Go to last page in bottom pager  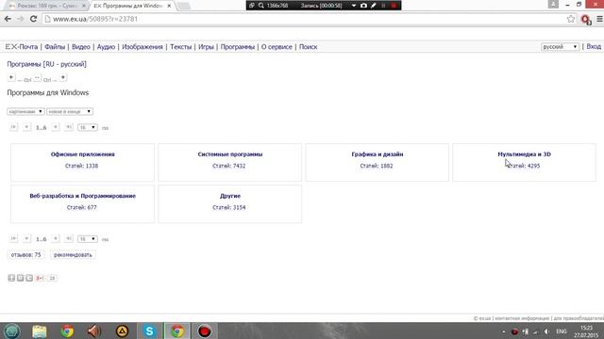tap(69, 238)
